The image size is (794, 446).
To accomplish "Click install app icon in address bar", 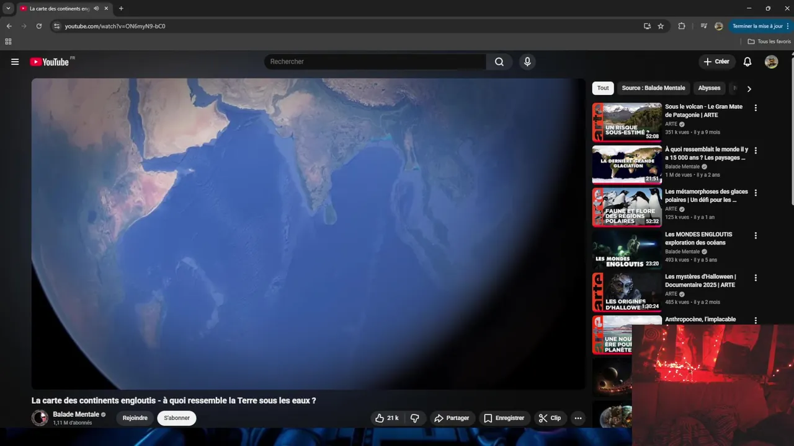I will pos(647,26).
